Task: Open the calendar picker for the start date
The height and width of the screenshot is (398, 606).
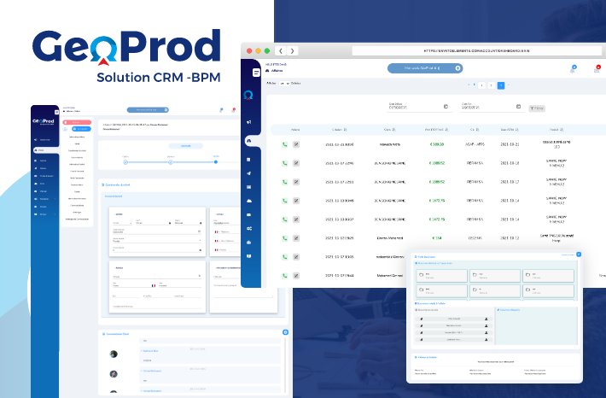Action: pyautogui.click(x=446, y=108)
